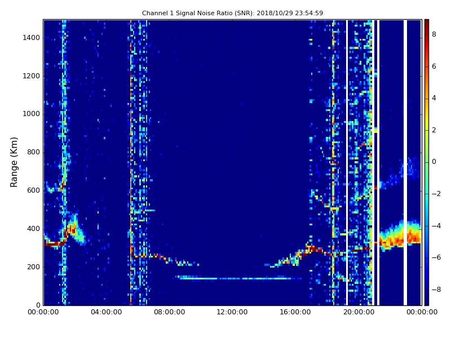
Task: Click the horizontal echo line near 150 km
Action: click(238, 278)
